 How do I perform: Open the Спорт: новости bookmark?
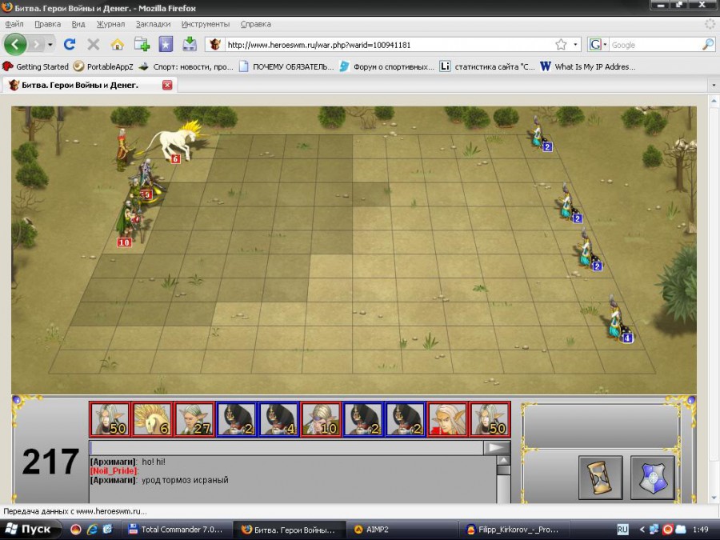click(x=186, y=66)
